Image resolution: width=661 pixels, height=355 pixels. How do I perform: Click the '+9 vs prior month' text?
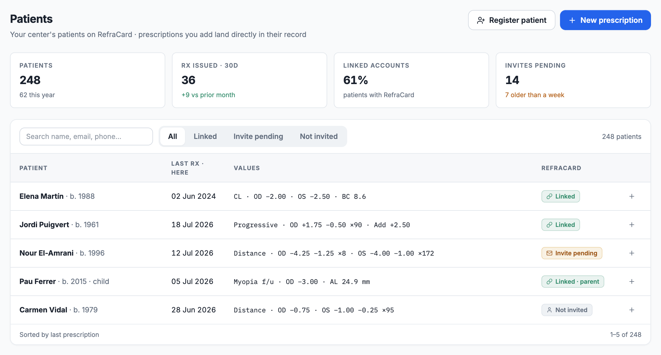(x=208, y=95)
